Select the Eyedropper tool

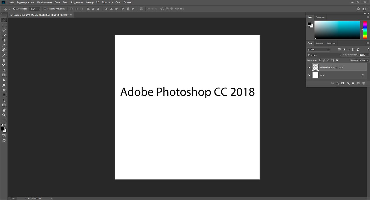pos(4,45)
